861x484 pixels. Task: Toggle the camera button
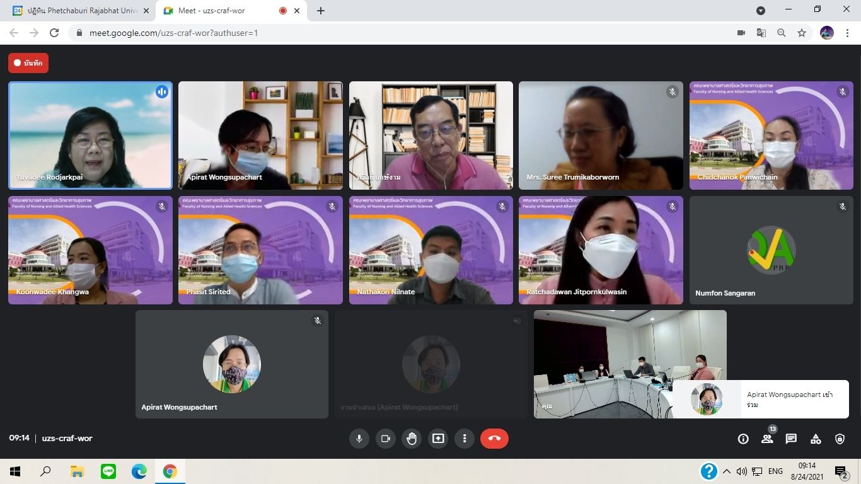(386, 439)
